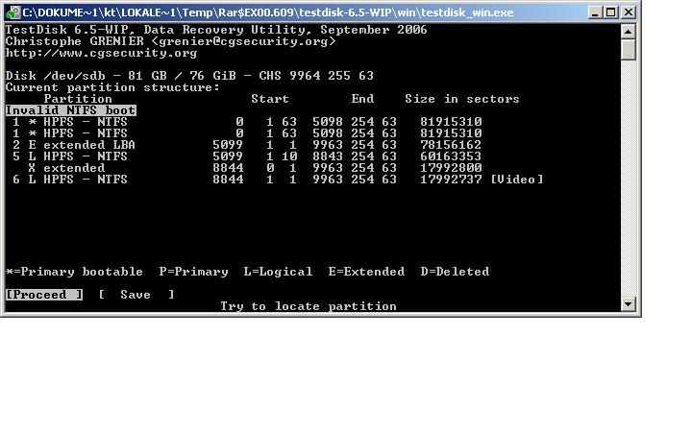Viewport: 692px width, 432px height.
Task: Click the sector size value 17992737
Action: (x=451, y=180)
